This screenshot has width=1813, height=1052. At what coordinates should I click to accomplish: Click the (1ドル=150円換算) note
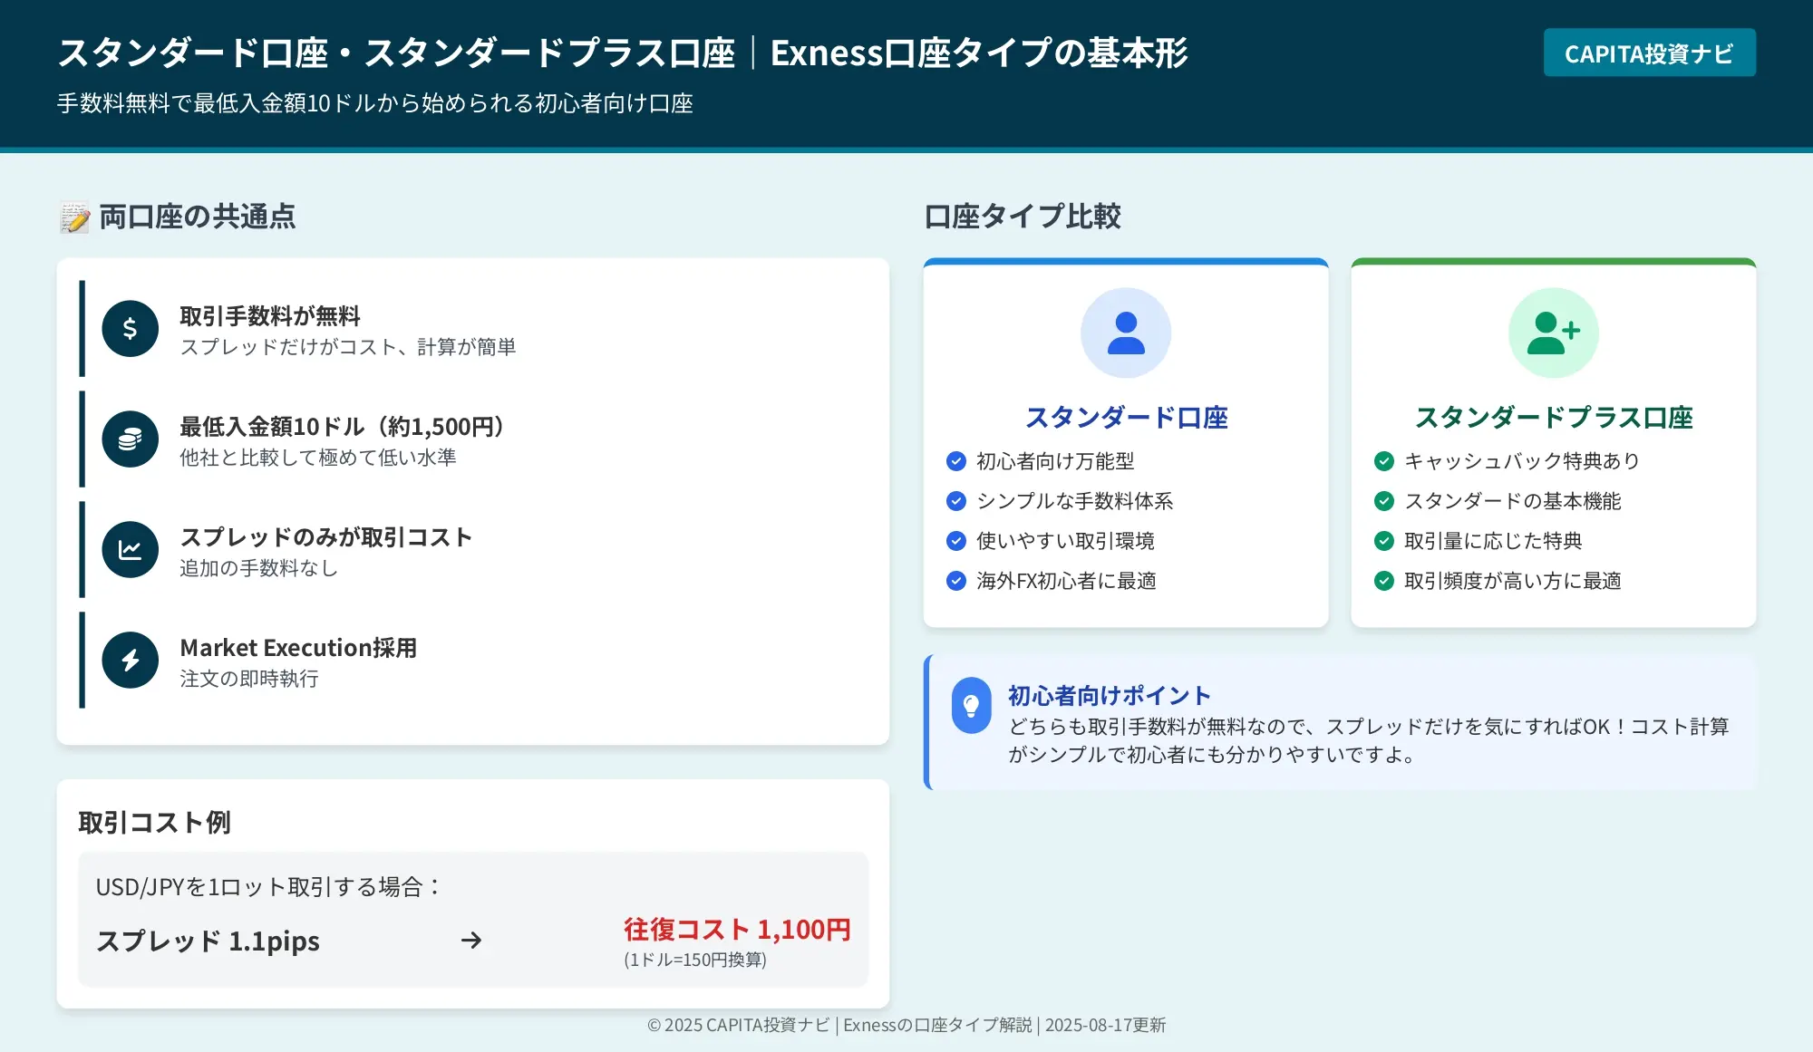695,960
